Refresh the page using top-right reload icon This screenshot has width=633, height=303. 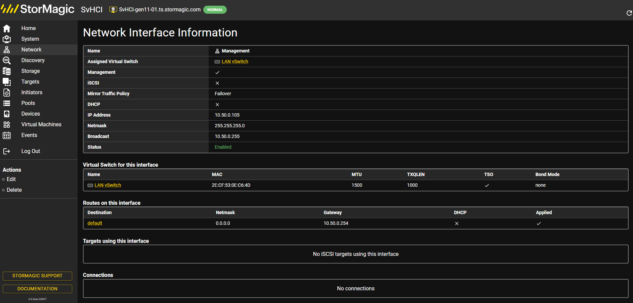(629, 13)
